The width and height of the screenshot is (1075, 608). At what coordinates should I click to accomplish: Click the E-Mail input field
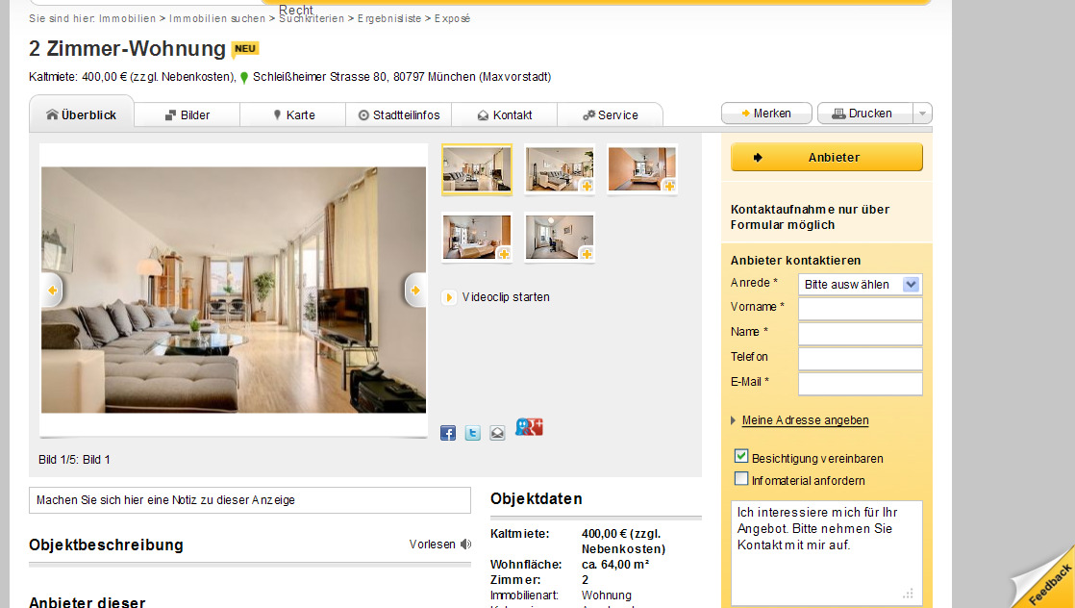pos(861,383)
